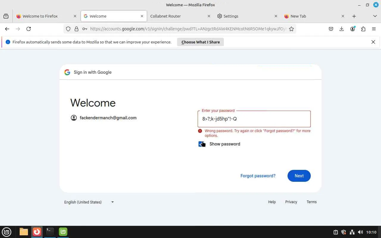Click the Next button
The height and width of the screenshot is (238, 381).
(x=299, y=176)
